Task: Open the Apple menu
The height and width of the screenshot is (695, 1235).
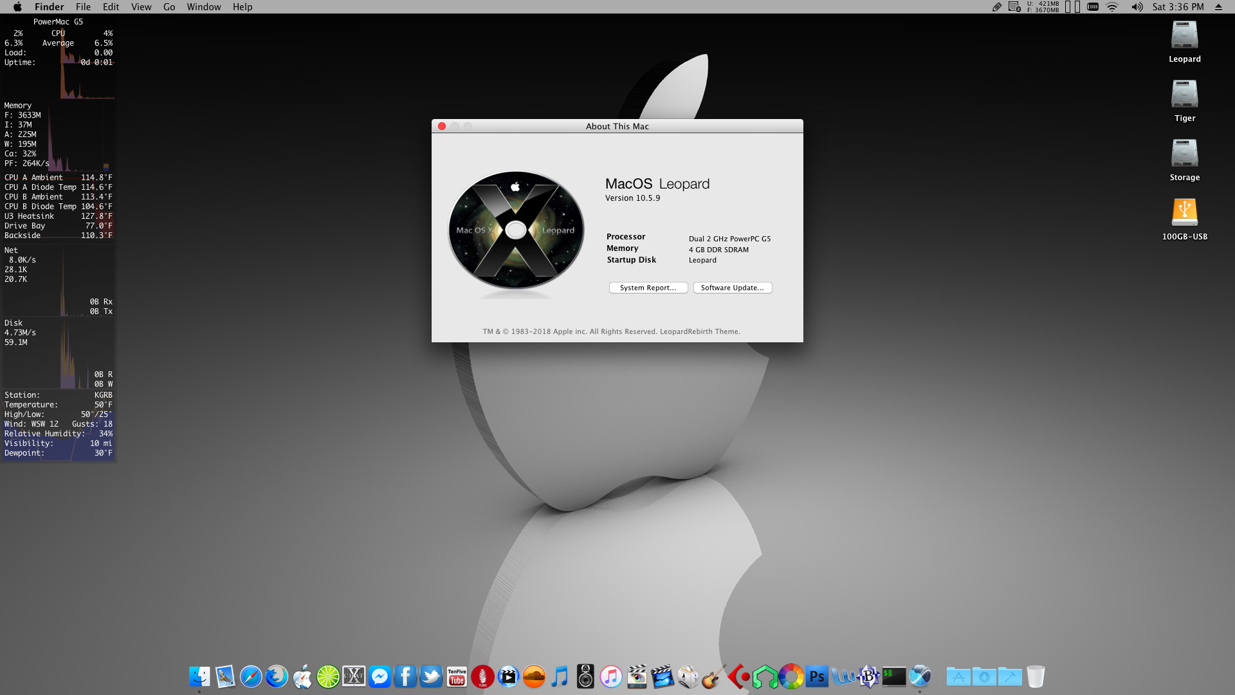Action: click(x=17, y=7)
